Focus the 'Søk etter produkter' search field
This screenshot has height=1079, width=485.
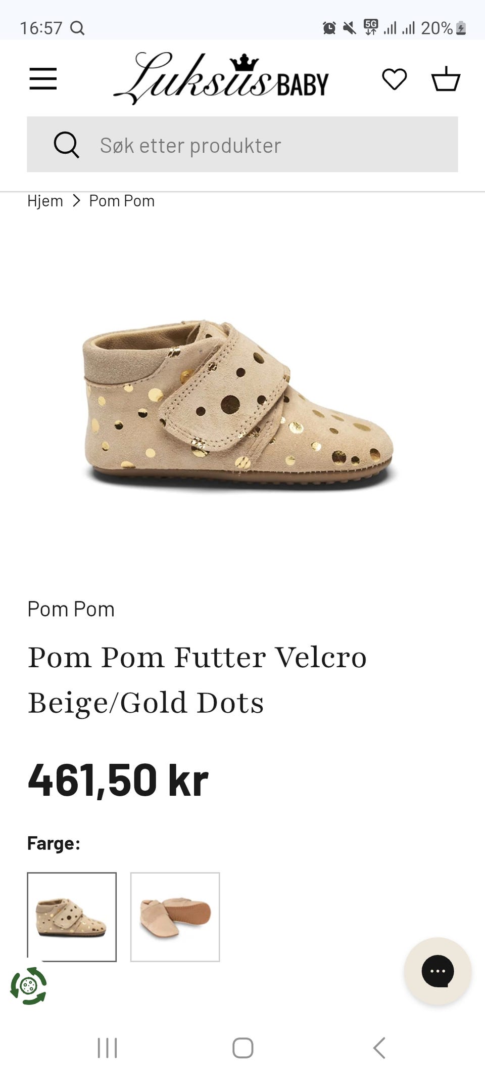243,145
